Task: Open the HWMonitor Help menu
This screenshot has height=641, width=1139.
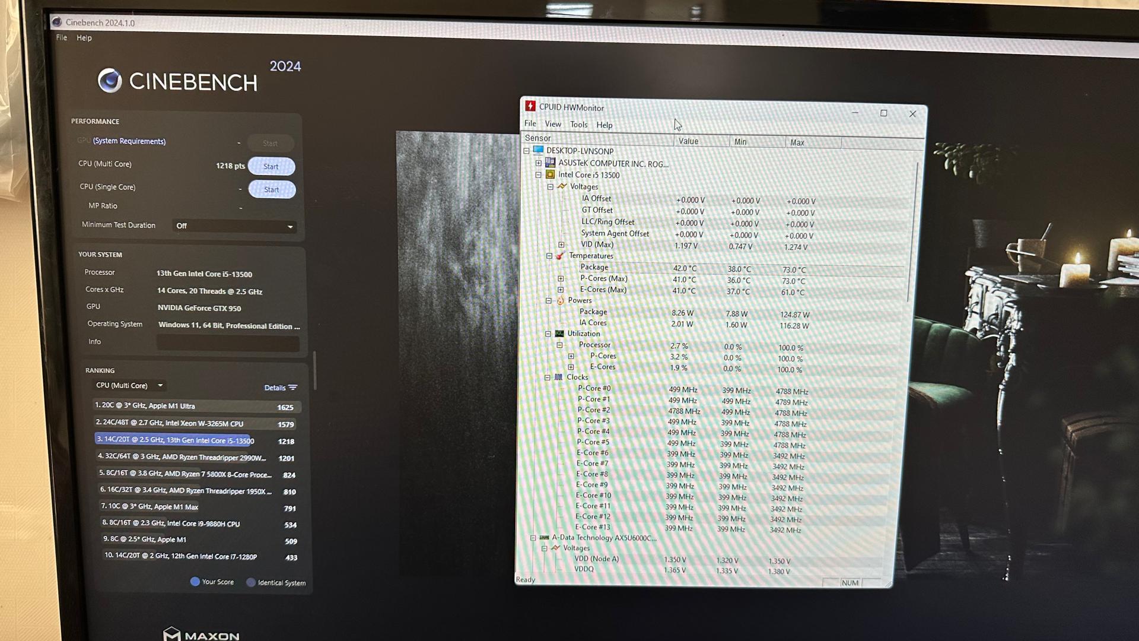Action: pos(605,125)
